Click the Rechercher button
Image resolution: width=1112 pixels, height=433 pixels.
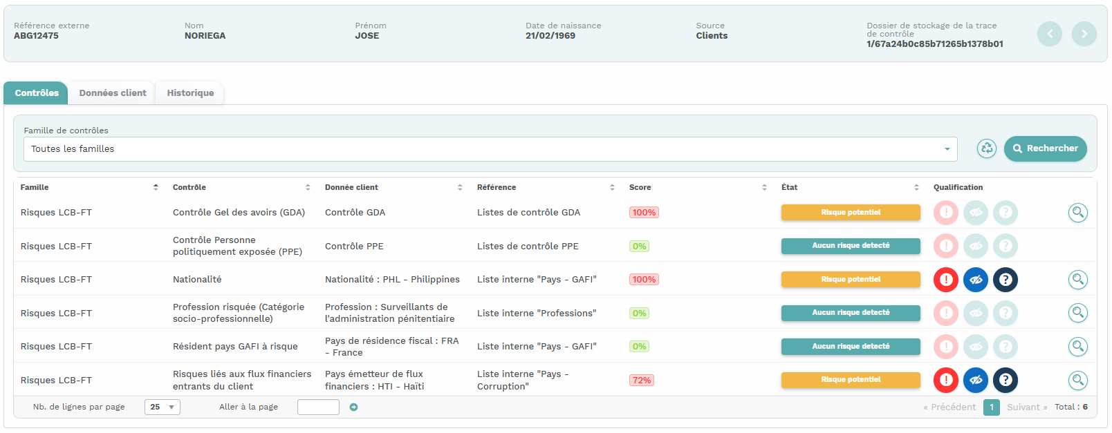pos(1046,148)
